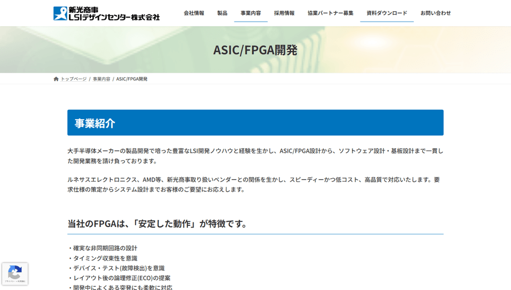Image resolution: width=511 pixels, height=290 pixels.
Task: Open the 会社情報 menu
Action: point(194,13)
